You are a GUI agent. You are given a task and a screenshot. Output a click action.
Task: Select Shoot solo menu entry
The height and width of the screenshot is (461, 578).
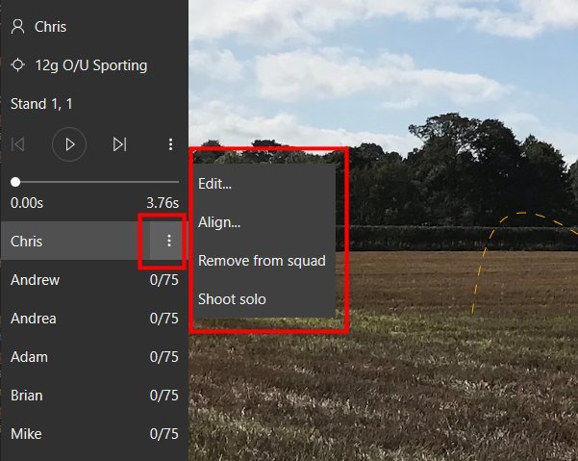(232, 299)
